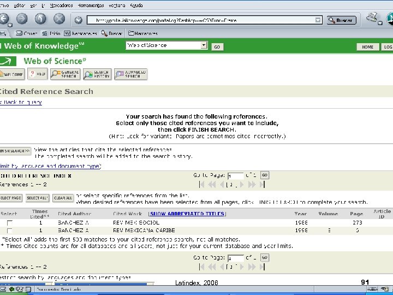Click the CLEAR ALL button
393x295 pixels.
pos(63,198)
